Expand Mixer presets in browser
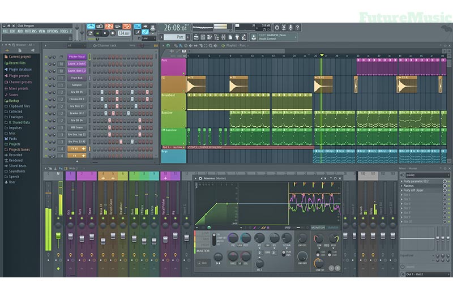This screenshot has width=453, height=300. [19, 88]
